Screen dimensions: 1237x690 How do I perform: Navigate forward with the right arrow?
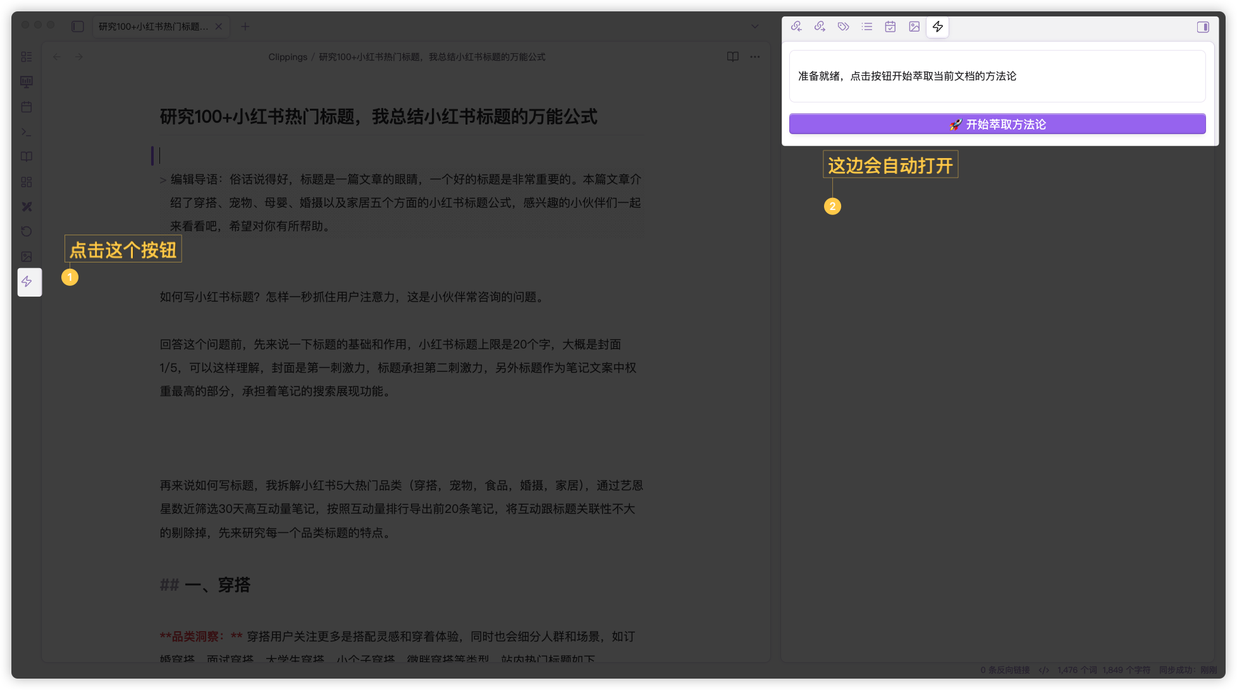click(79, 57)
